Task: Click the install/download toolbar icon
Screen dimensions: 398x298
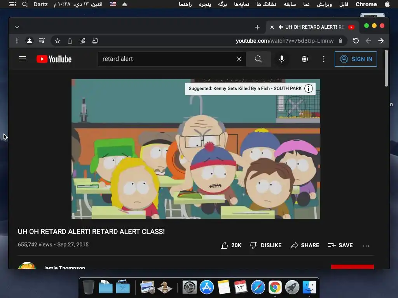Action: point(95,41)
